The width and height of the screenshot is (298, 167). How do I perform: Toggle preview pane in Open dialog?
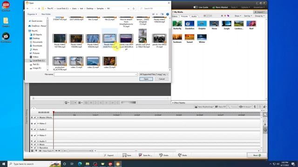[162, 14]
